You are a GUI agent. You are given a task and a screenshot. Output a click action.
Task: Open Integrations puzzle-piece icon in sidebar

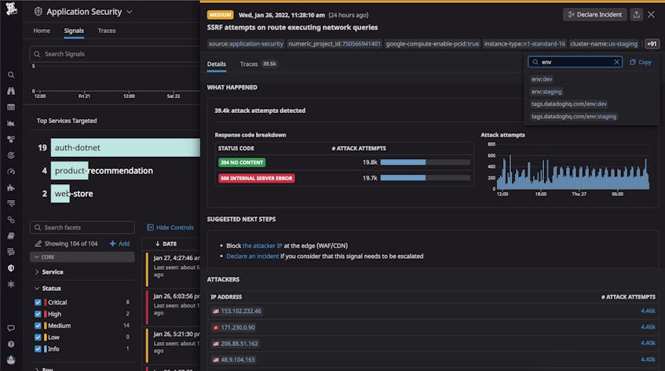(11, 187)
